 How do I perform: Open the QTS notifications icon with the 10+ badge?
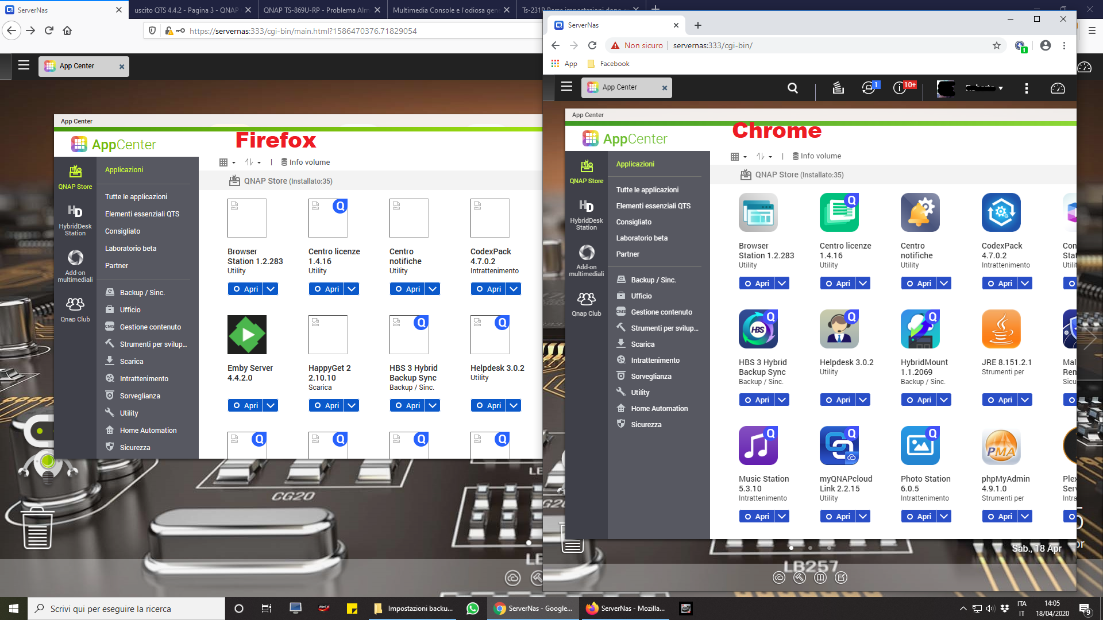(900, 88)
